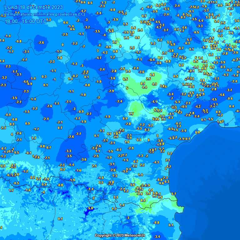
Task: Click the "18:00 - 16:00 UTC" time range
Action: (26, 21)
